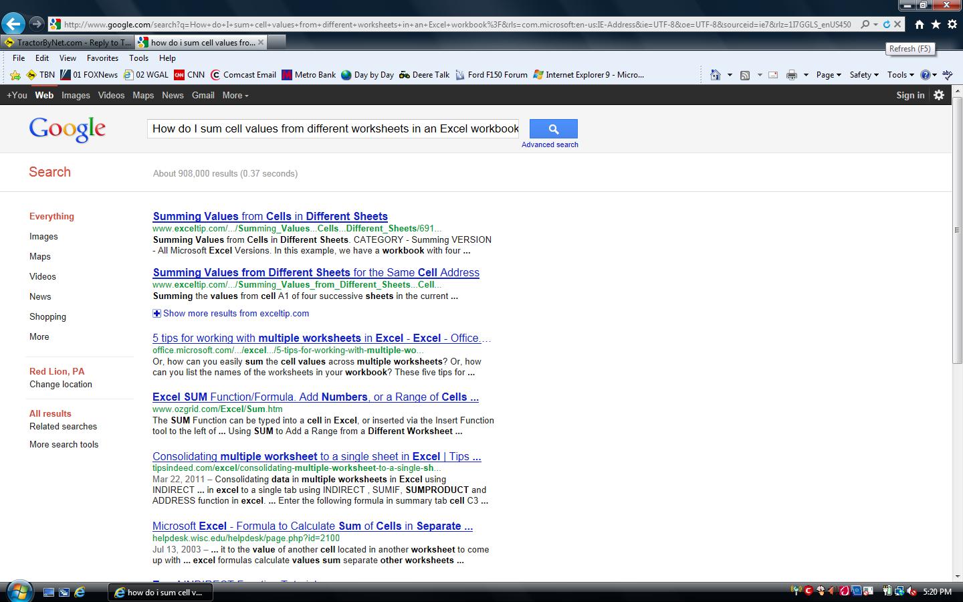The image size is (963, 602).
Task: Click the Read mail envelope icon
Action: [x=773, y=75]
